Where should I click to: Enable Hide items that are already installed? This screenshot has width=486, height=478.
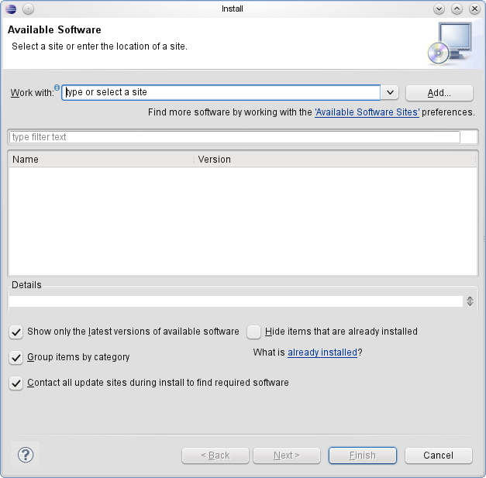(x=253, y=332)
